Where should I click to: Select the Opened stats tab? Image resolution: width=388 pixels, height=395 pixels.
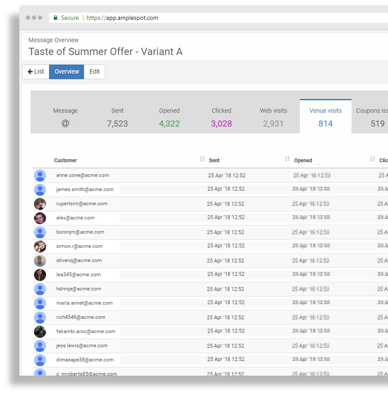[x=169, y=117]
